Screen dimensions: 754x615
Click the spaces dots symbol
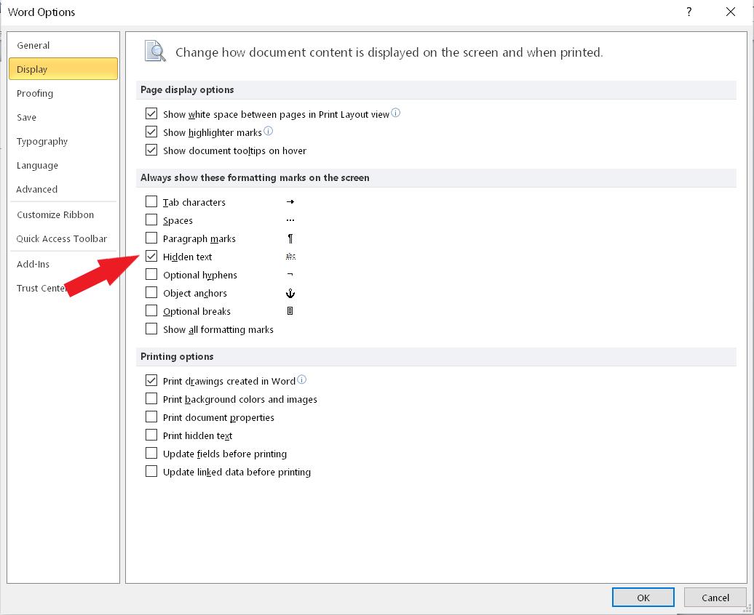point(290,220)
